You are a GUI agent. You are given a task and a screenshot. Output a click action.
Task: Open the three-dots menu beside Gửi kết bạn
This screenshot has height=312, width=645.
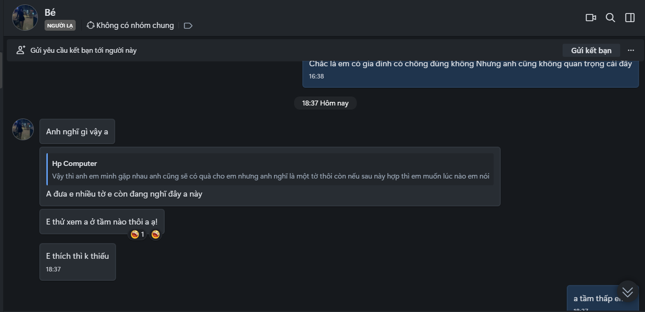click(631, 50)
